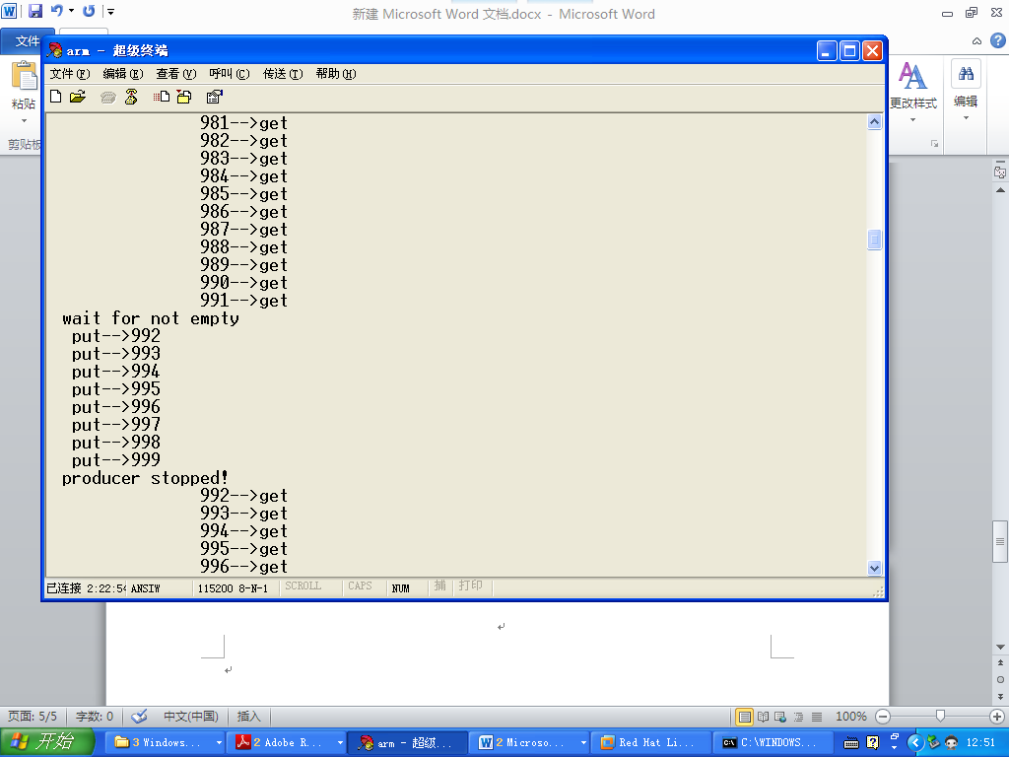Screen dimensions: 1009x757
Task: Switch to Full Screen Reading view in Word
Action: pyautogui.click(x=764, y=717)
